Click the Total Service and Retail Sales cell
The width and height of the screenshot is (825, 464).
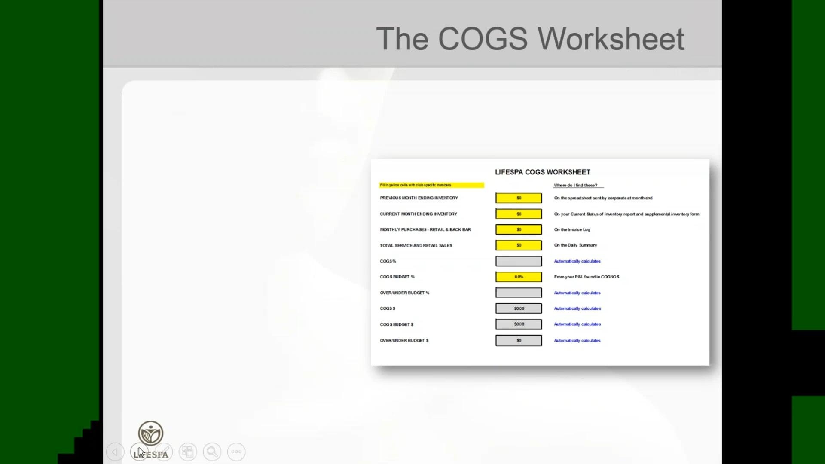click(519, 245)
